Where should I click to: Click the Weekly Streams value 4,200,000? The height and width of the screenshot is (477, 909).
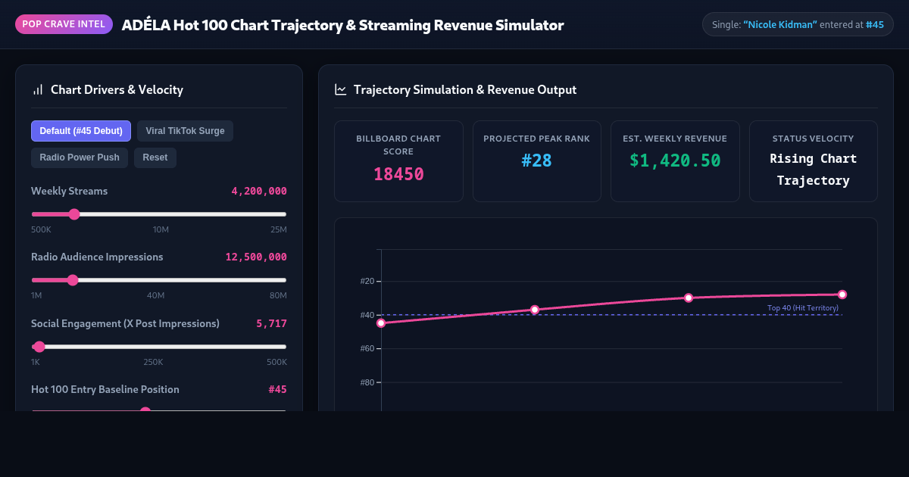pos(259,192)
